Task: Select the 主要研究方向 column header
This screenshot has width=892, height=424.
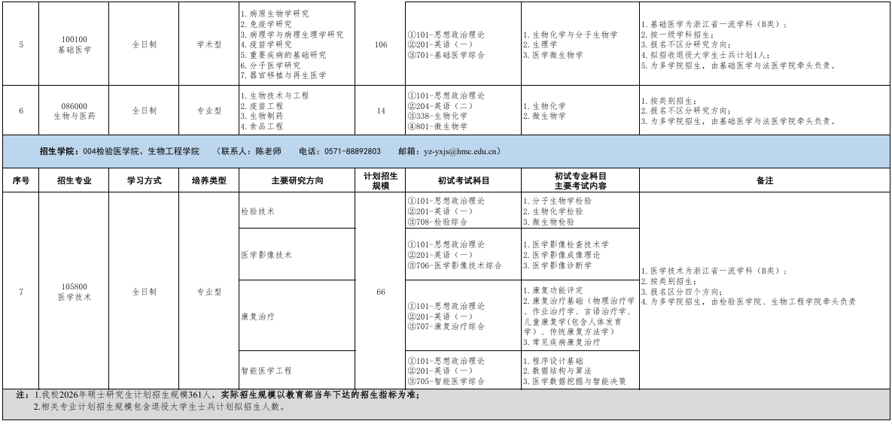Action: click(x=297, y=181)
